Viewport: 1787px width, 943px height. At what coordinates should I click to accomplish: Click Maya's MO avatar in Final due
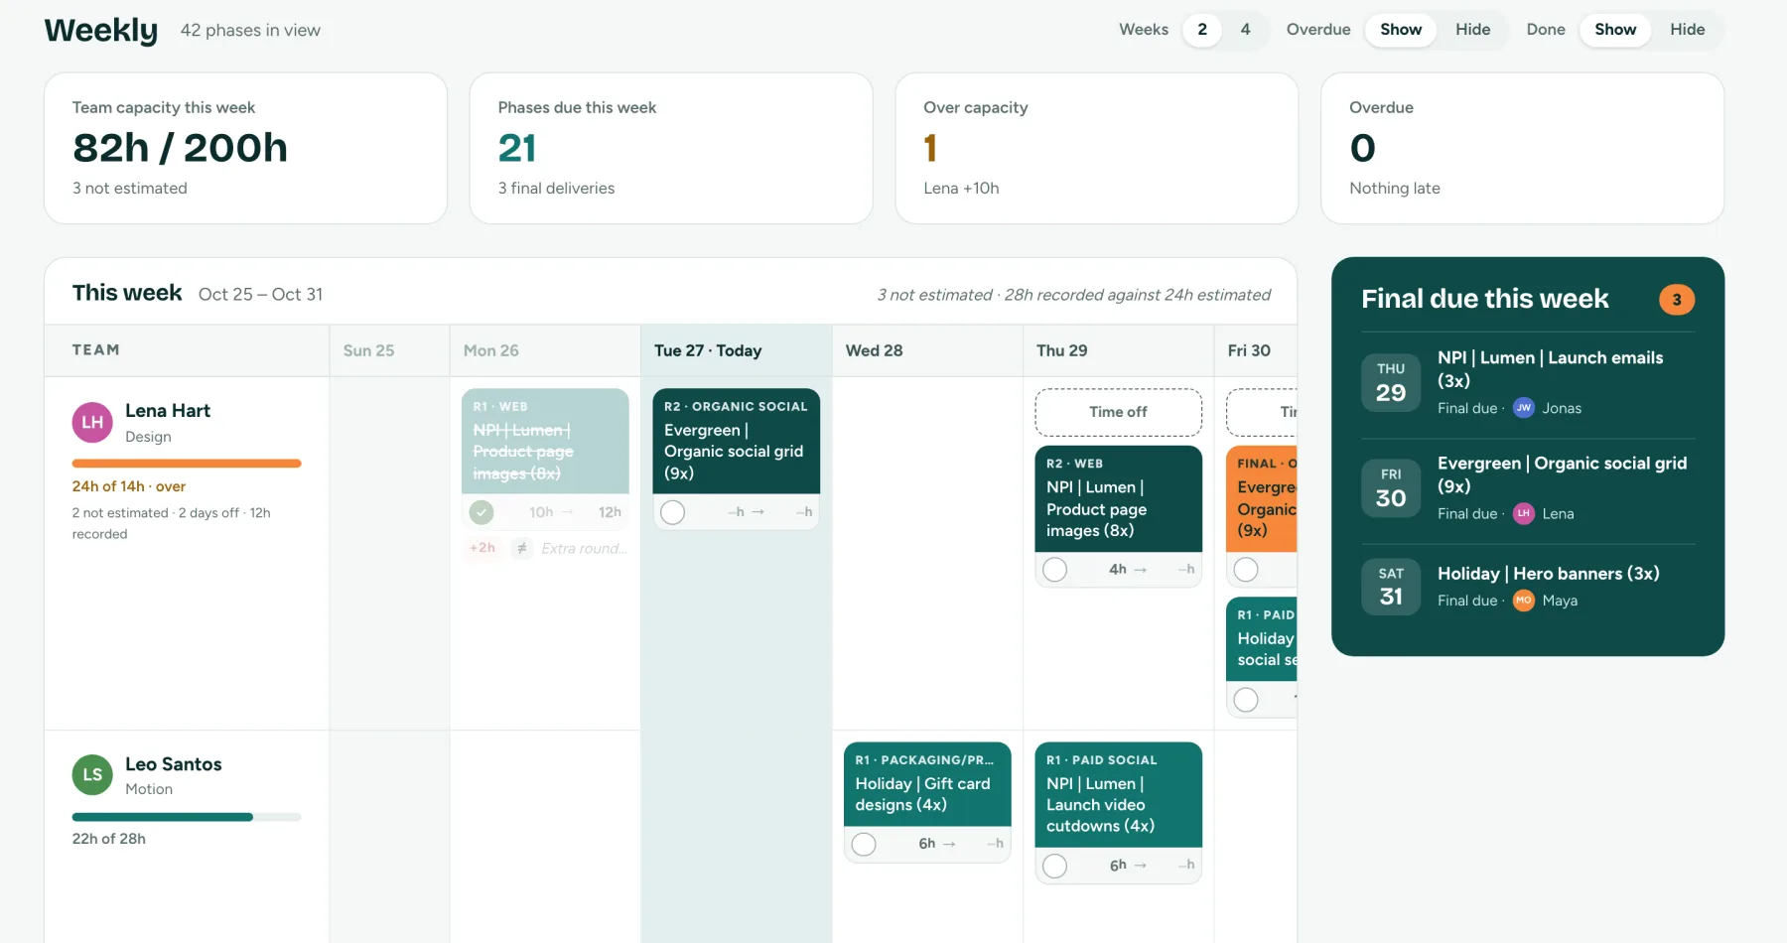click(x=1524, y=601)
